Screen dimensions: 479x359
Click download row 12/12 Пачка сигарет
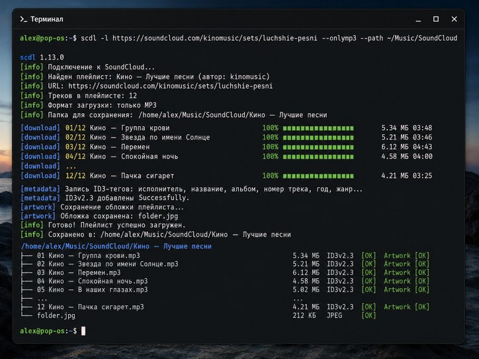pos(226,176)
